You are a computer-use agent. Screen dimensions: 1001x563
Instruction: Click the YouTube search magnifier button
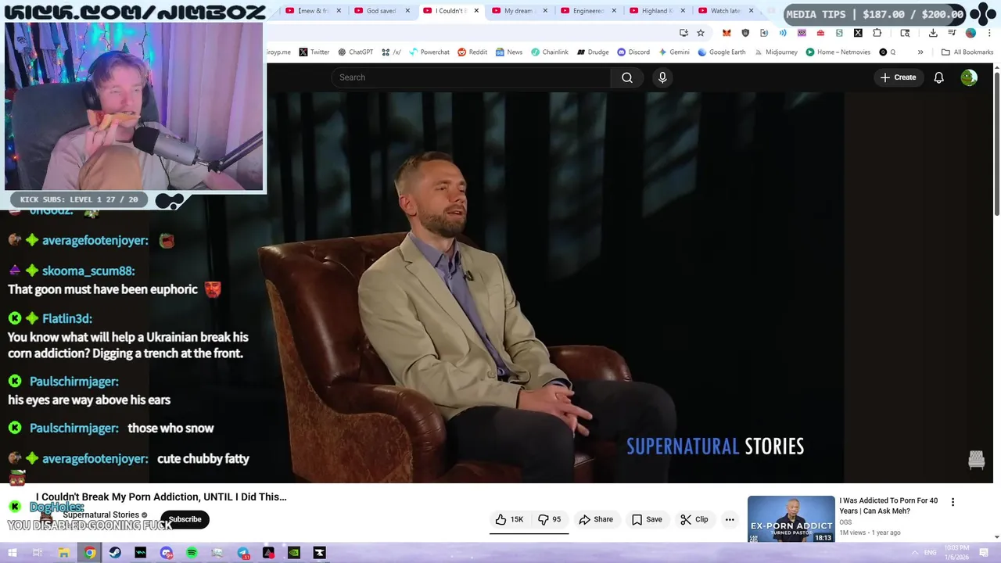(x=627, y=77)
